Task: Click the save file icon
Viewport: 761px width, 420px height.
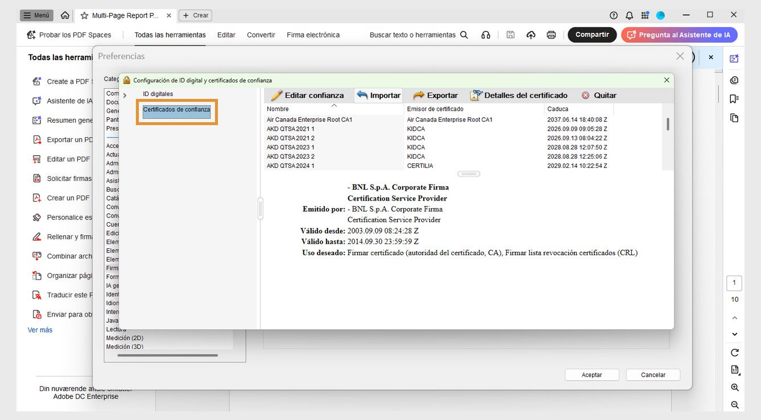Action: coord(510,35)
